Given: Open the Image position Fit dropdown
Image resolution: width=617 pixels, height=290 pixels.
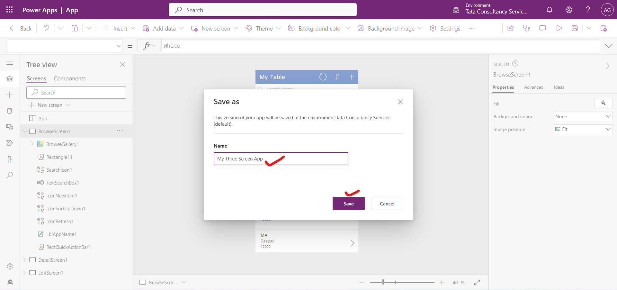Looking at the screenshot, I should 583,129.
